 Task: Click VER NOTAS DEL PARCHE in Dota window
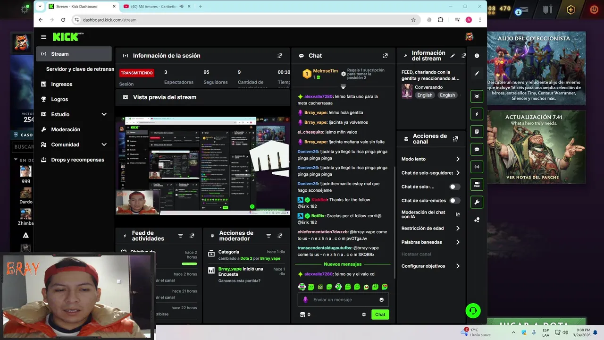point(532,178)
